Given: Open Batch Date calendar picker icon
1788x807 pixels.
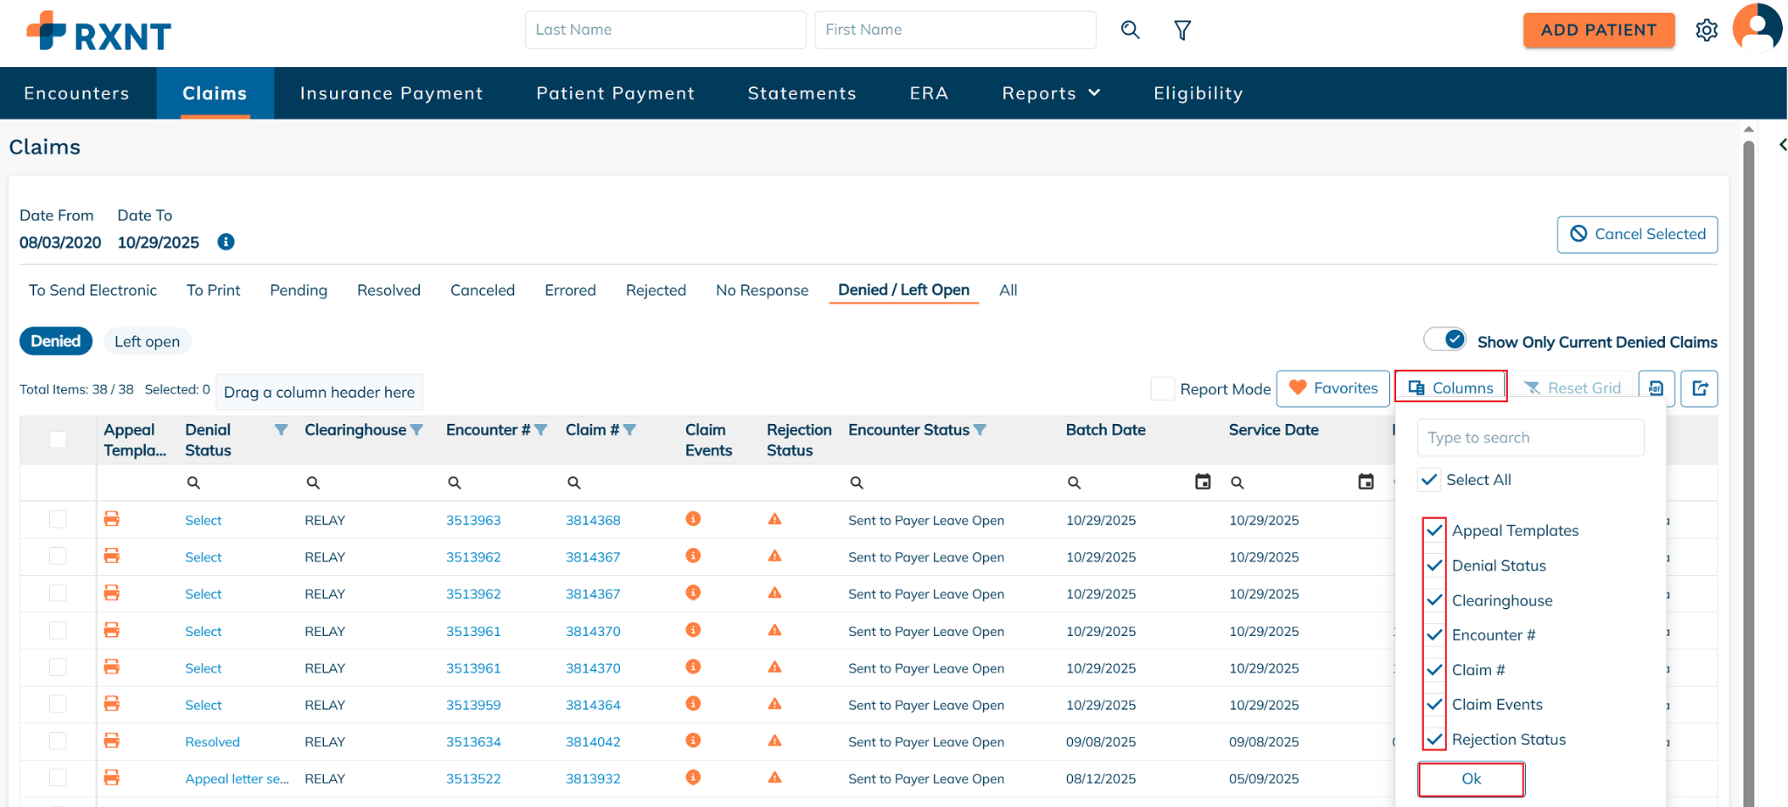Looking at the screenshot, I should tap(1202, 482).
